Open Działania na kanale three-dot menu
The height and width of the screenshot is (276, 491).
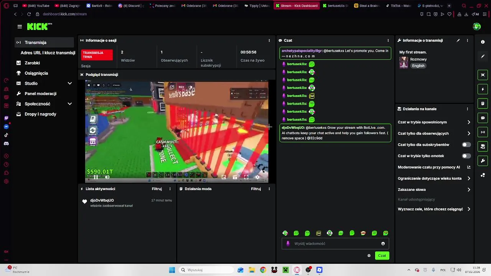click(x=467, y=109)
